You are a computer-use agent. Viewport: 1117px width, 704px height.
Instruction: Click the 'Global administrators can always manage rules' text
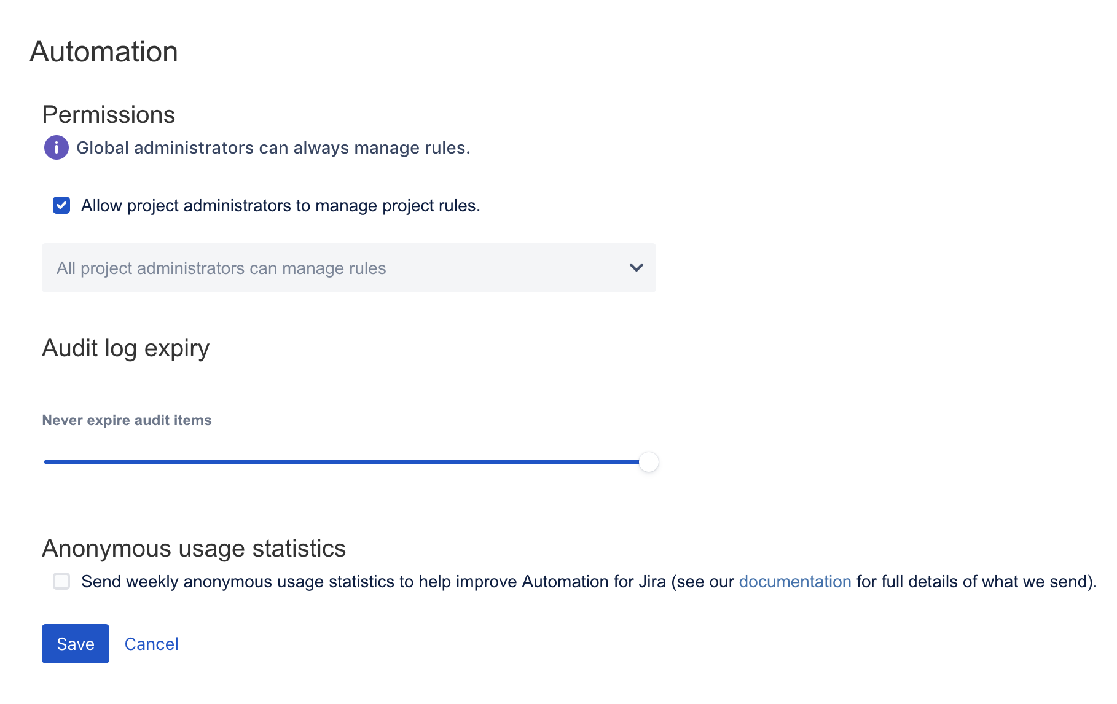pos(273,148)
